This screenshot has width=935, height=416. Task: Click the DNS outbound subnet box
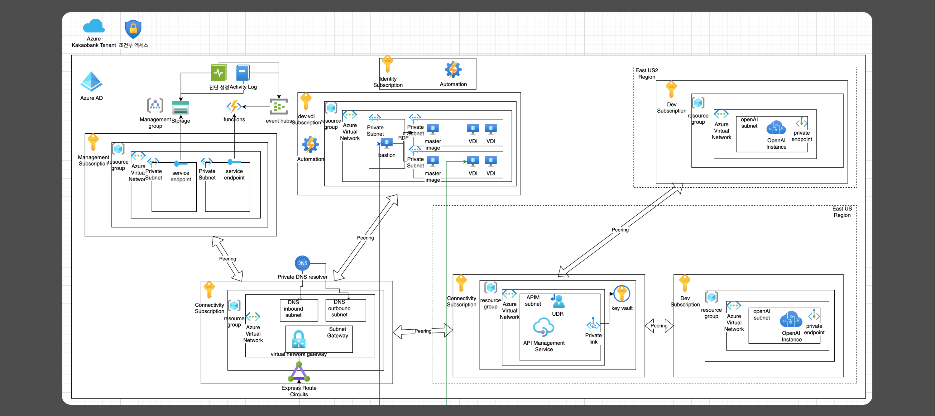[346, 310]
